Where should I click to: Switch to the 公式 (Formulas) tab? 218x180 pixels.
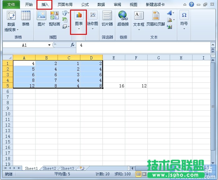(x=85, y=5)
